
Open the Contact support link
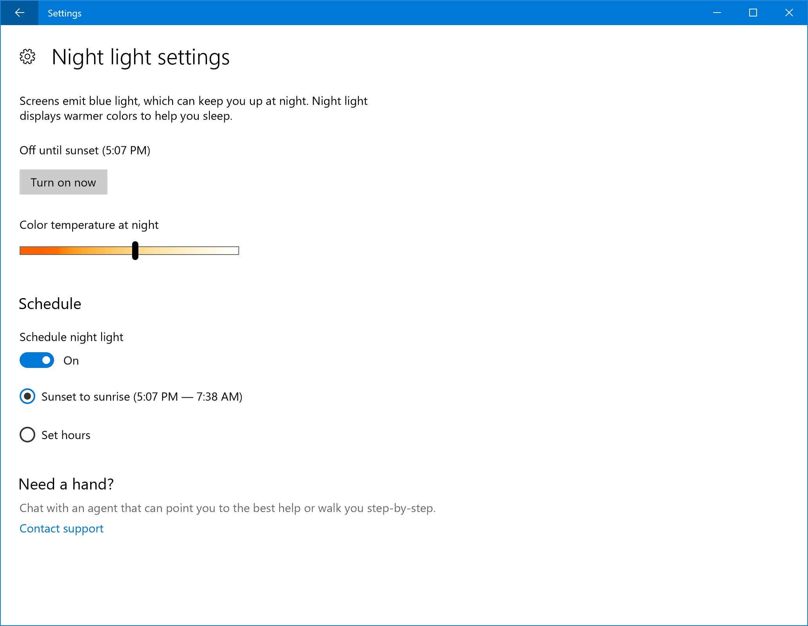pos(61,528)
